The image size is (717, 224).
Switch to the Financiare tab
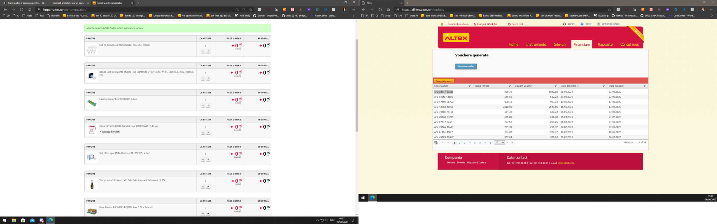[x=581, y=45]
